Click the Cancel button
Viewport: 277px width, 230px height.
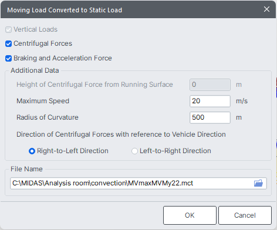(x=245, y=215)
